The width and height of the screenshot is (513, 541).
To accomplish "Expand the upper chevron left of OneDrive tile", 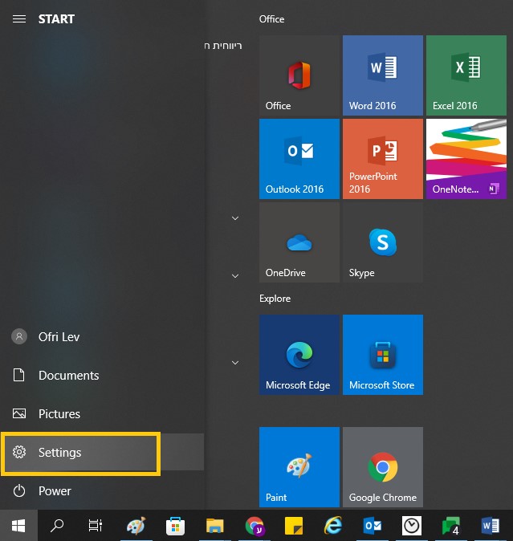I will (x=235, y=218).
